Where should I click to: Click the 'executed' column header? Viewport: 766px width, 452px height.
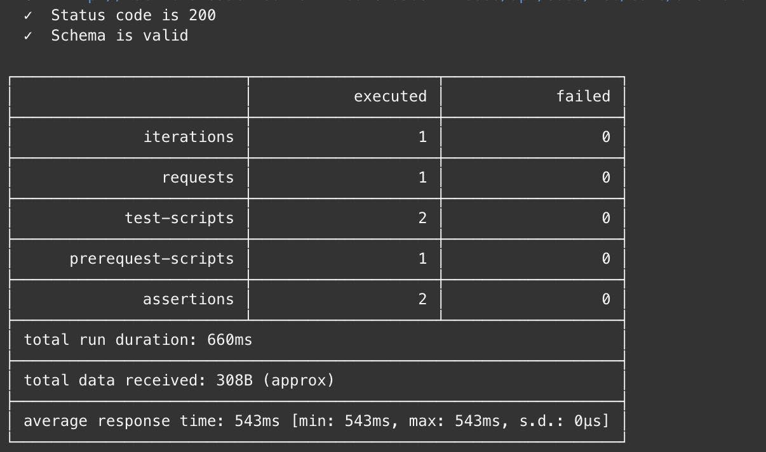coord(390,96)
